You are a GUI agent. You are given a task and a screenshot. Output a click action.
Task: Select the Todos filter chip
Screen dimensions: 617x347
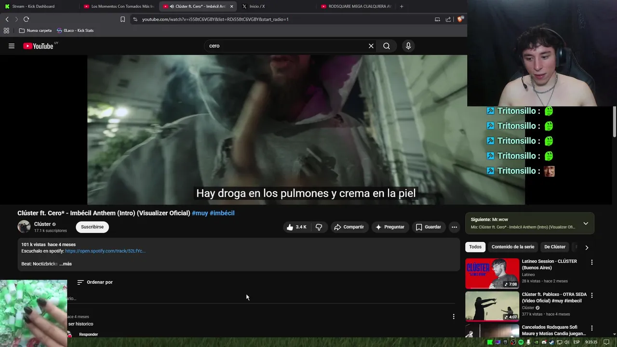(475, 247)
